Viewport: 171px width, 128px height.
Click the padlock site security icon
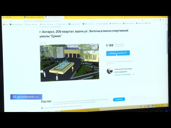click(x=28, y=21)
